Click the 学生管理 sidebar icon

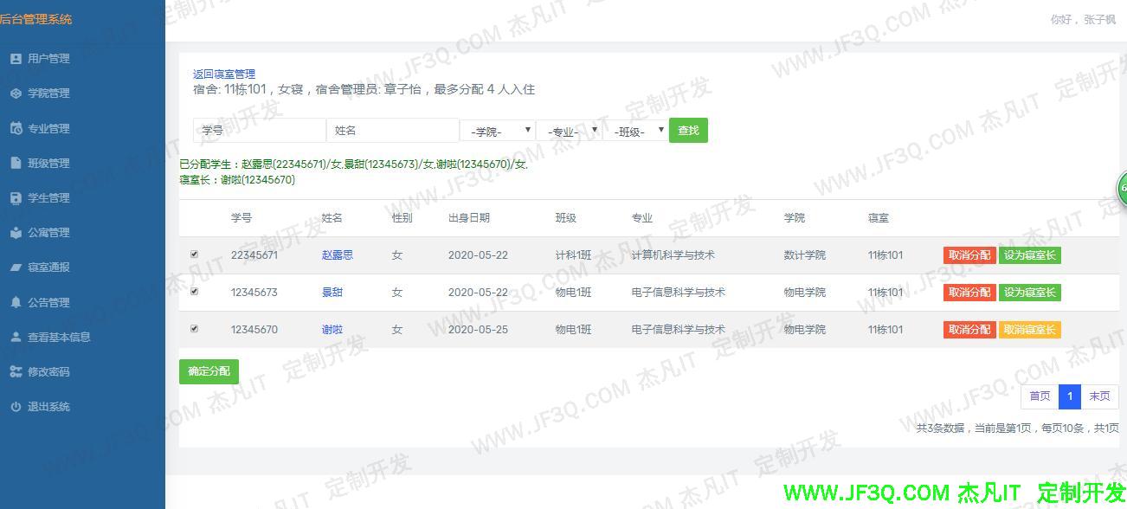16,197
